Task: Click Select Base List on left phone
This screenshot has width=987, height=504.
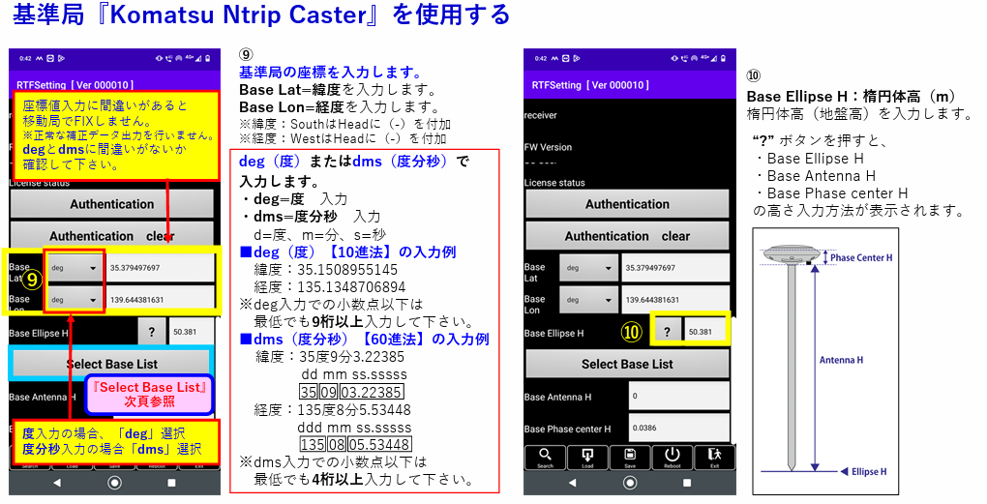Action: [x=112, y=364]
